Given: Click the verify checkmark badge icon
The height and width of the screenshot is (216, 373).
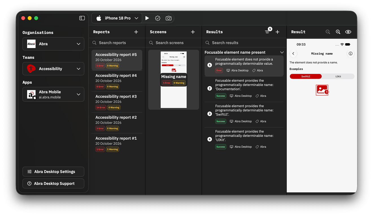Looking at the screenshot, I should [158, 18].
